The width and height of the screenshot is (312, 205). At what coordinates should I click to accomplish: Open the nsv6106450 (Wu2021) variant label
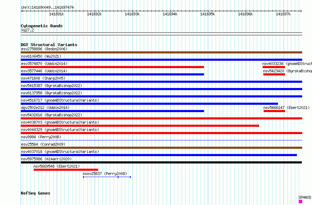point(41,56)
